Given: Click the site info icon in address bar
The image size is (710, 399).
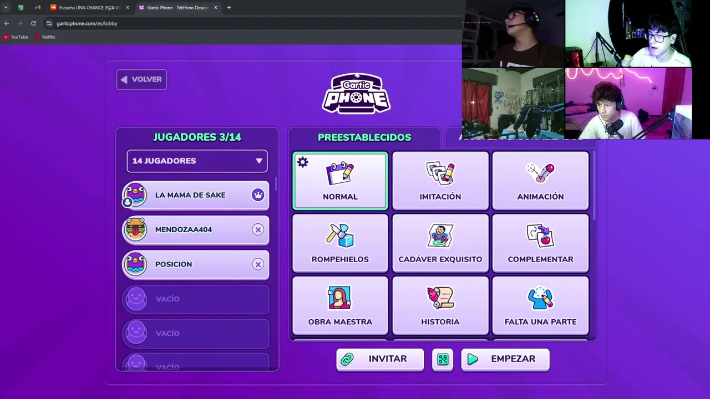Looking at the screenshot, I should [x=49, y=23].
